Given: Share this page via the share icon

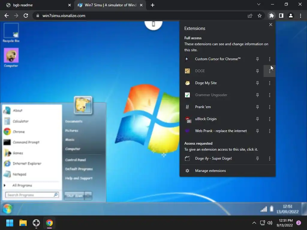Looking at the screenshot, I should [x=250, y=16].
